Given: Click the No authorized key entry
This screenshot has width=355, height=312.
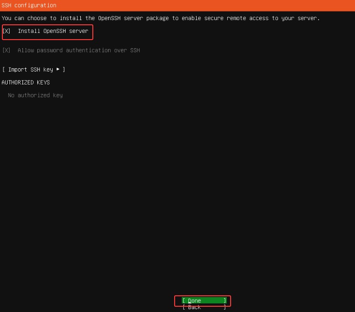Looking at the screenshot, I should [x=35, y=95].
